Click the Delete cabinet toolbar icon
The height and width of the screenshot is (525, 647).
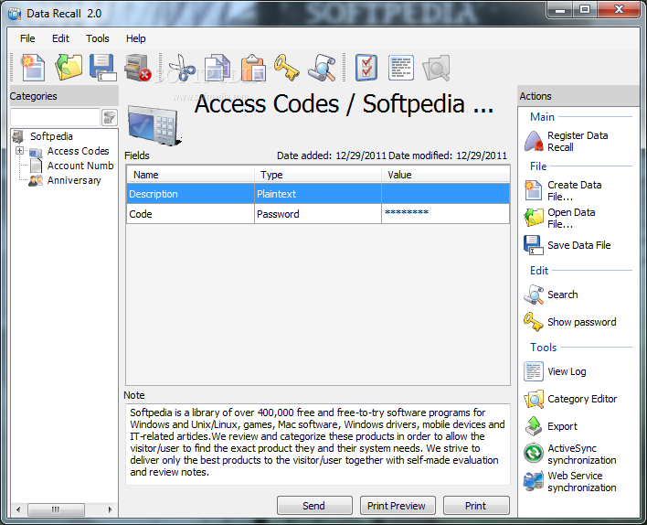coord(138,68)
